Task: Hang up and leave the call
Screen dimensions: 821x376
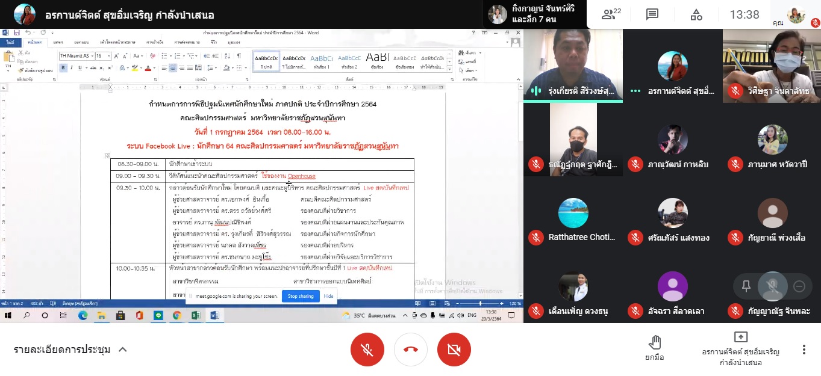Action: click(x=411, y=350)
